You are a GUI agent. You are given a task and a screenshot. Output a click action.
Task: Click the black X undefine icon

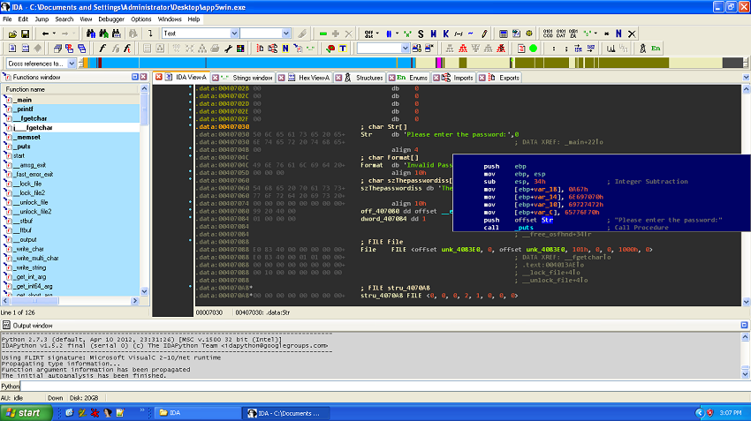coord(632,34)
